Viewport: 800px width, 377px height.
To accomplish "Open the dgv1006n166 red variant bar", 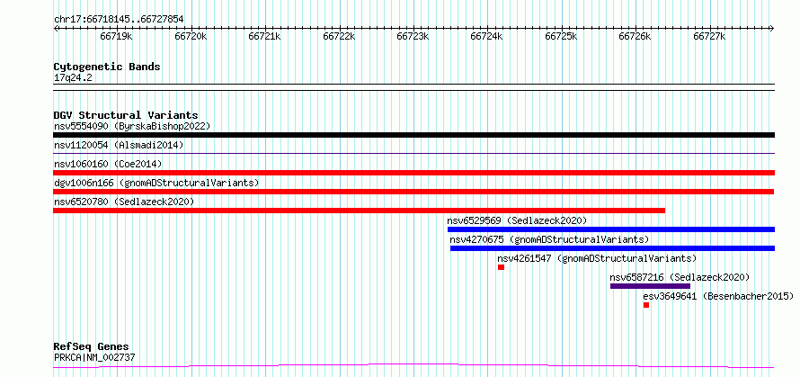I will [x=413, y=192].
